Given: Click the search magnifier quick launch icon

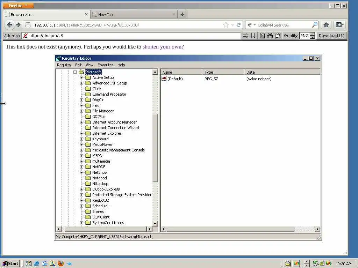Looking at the screenshot, I should [53, 264].
